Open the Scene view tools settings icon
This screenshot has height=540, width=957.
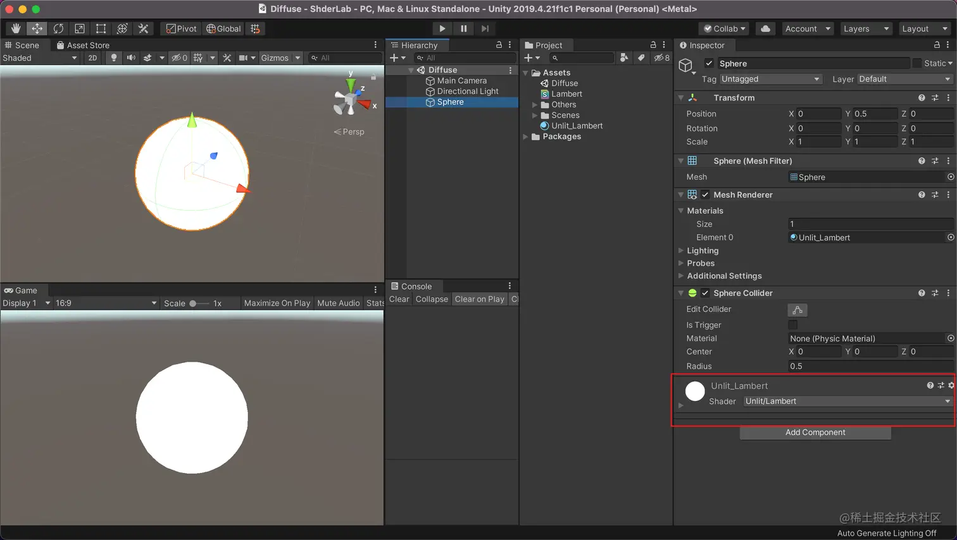click(x=227, y=58)
